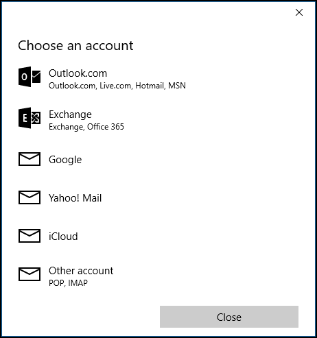Click the Choose an account heading
317x338 pixels.
tap(75, 45)
